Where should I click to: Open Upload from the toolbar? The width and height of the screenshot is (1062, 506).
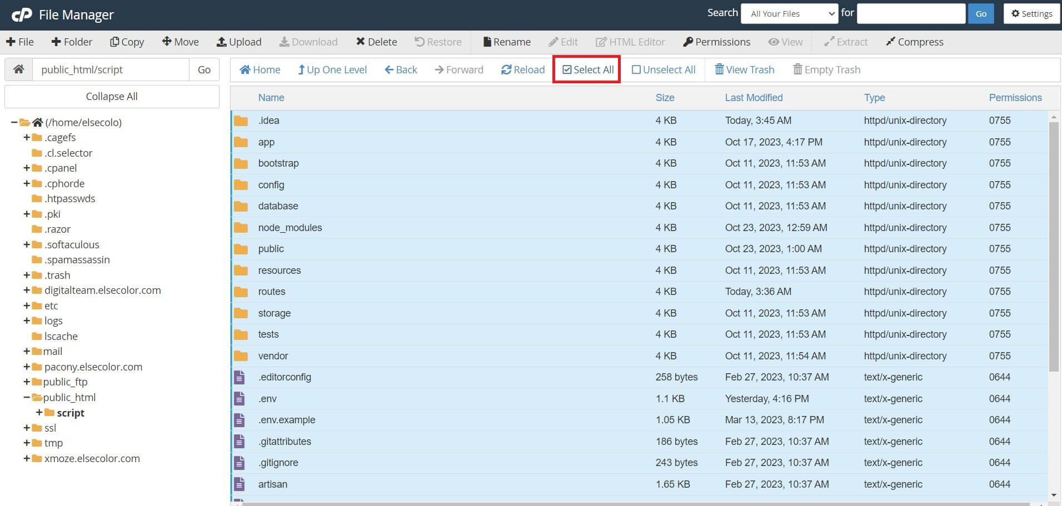(x=239, y=42)
